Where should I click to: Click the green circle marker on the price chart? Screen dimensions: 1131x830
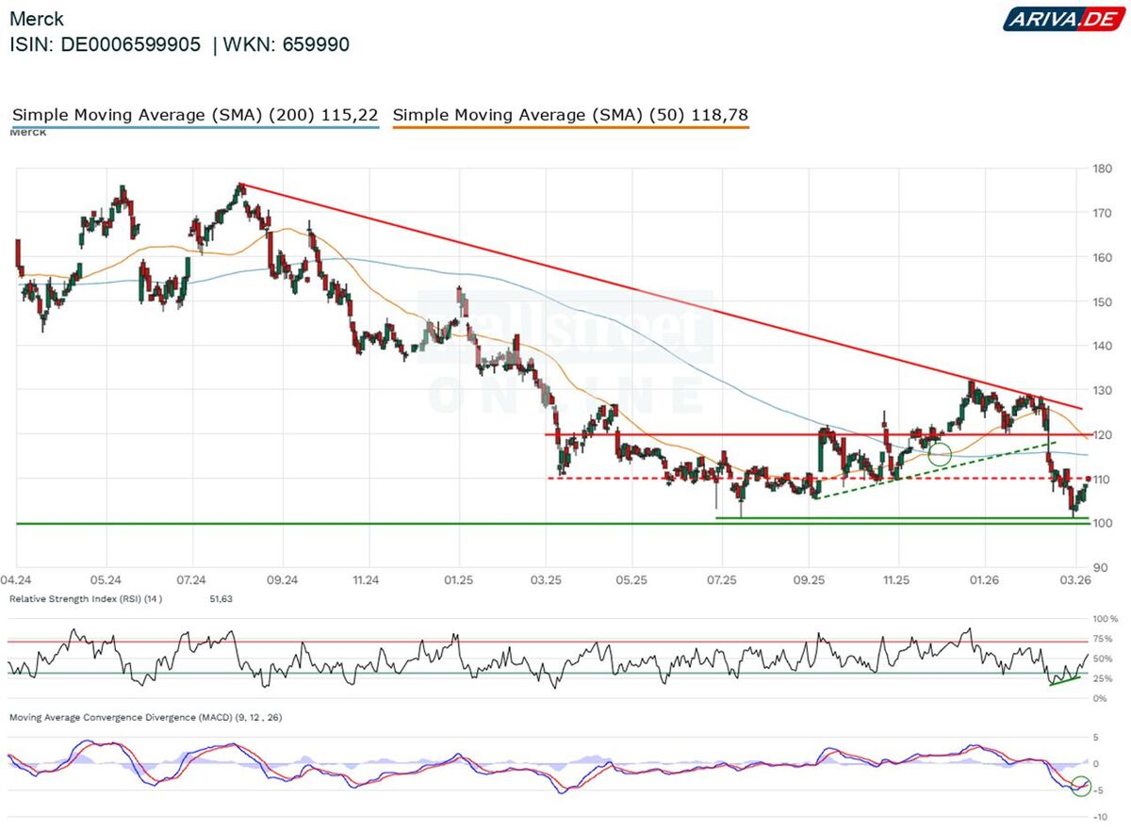click(x=940, y=454)
